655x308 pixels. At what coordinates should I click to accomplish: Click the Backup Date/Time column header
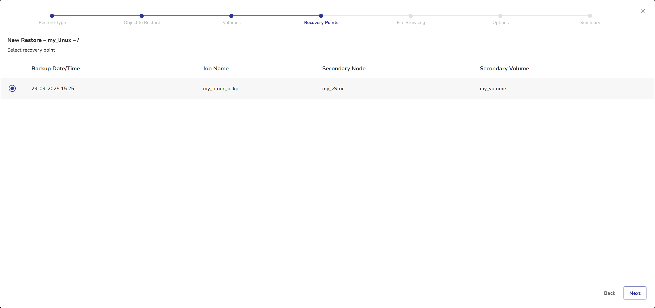pos(55,68)
